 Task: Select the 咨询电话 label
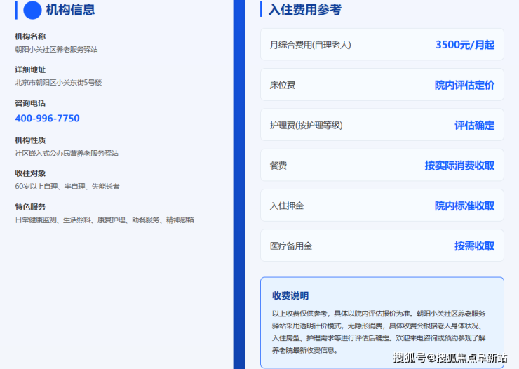click(x=30, y=103)
